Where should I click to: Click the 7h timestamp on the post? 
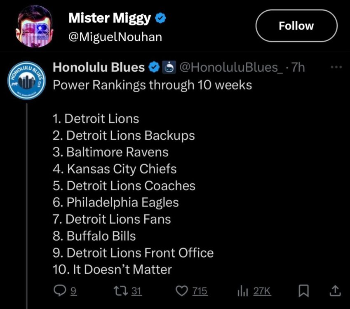point(298,67)
